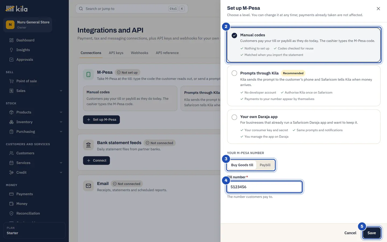
Task: Click the Approvals checkbox icon
Action: point(11,60)
